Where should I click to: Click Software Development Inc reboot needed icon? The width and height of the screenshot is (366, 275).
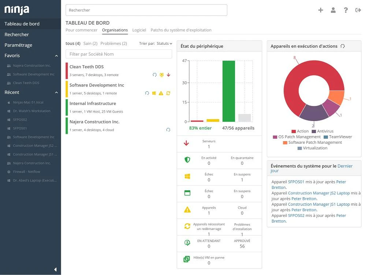click(168, 93)
